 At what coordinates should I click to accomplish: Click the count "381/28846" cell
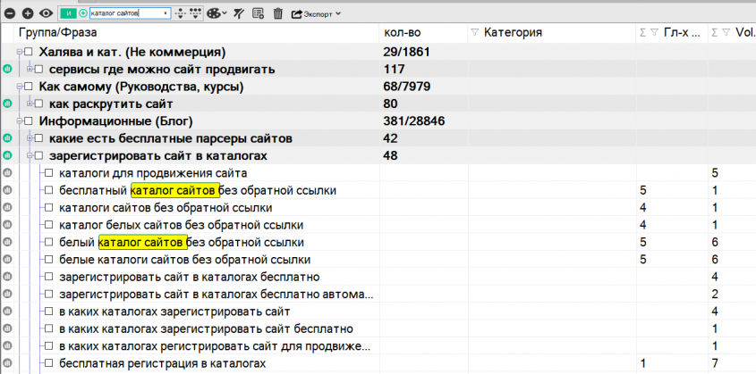pos(414,121)
